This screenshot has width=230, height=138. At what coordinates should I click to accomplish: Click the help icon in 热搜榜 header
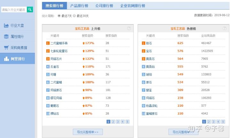point(225,28)
